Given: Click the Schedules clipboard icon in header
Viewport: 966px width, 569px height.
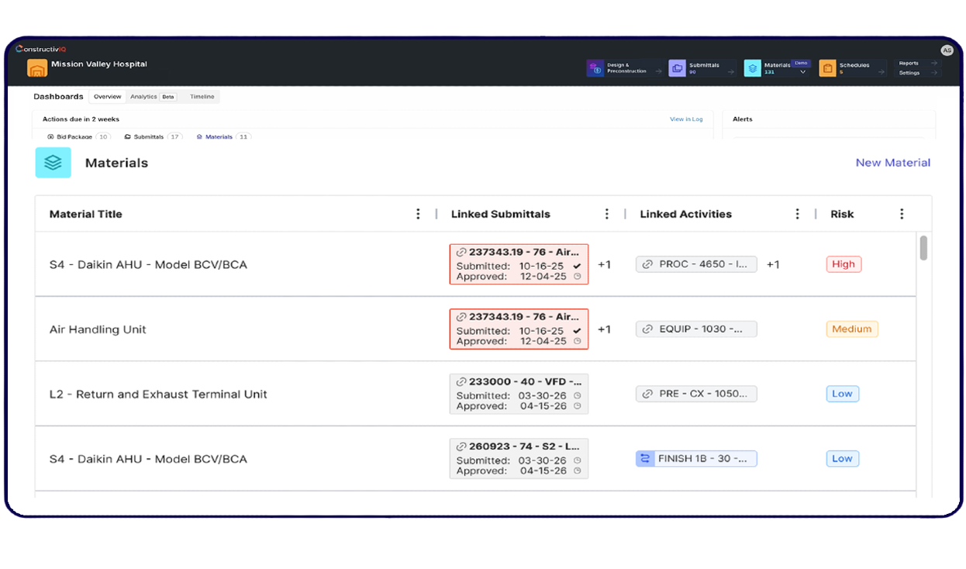Looking at the screenshot, I should (x=827, y=68).
